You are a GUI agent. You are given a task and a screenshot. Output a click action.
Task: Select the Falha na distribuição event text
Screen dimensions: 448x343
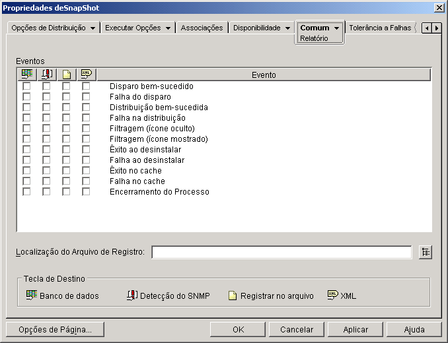(147, 118)
